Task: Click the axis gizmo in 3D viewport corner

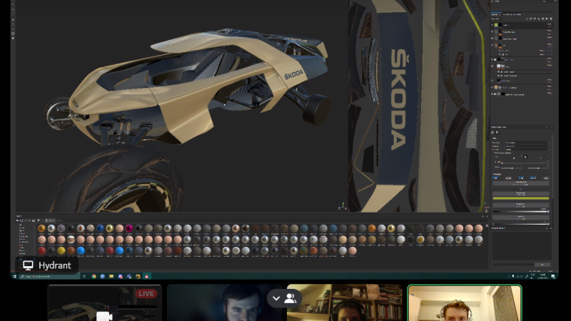Action: pyautogui.click(x=342, y=207)
